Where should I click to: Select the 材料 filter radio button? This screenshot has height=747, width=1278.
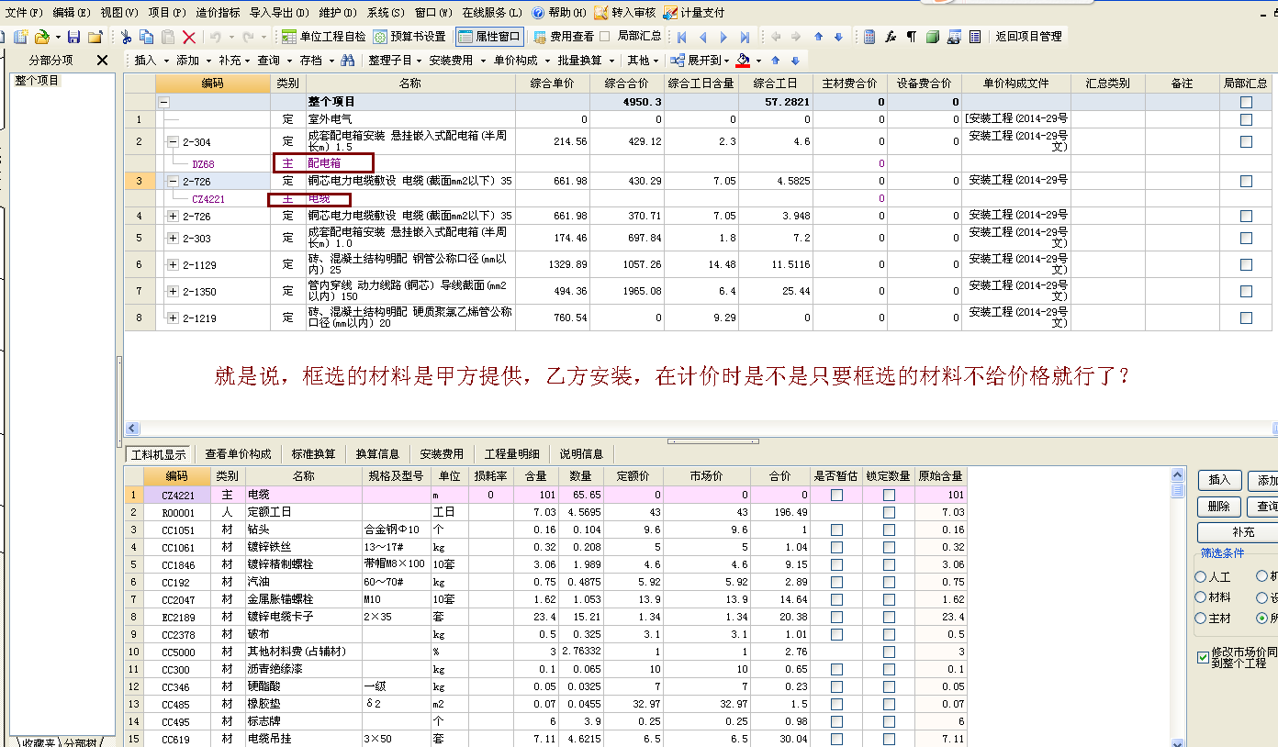1201,597
